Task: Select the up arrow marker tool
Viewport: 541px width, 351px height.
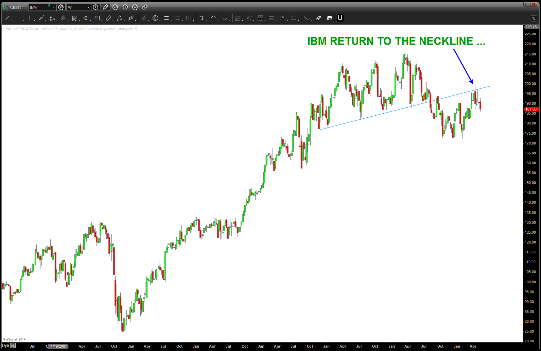Action: [x=213, y=18]
